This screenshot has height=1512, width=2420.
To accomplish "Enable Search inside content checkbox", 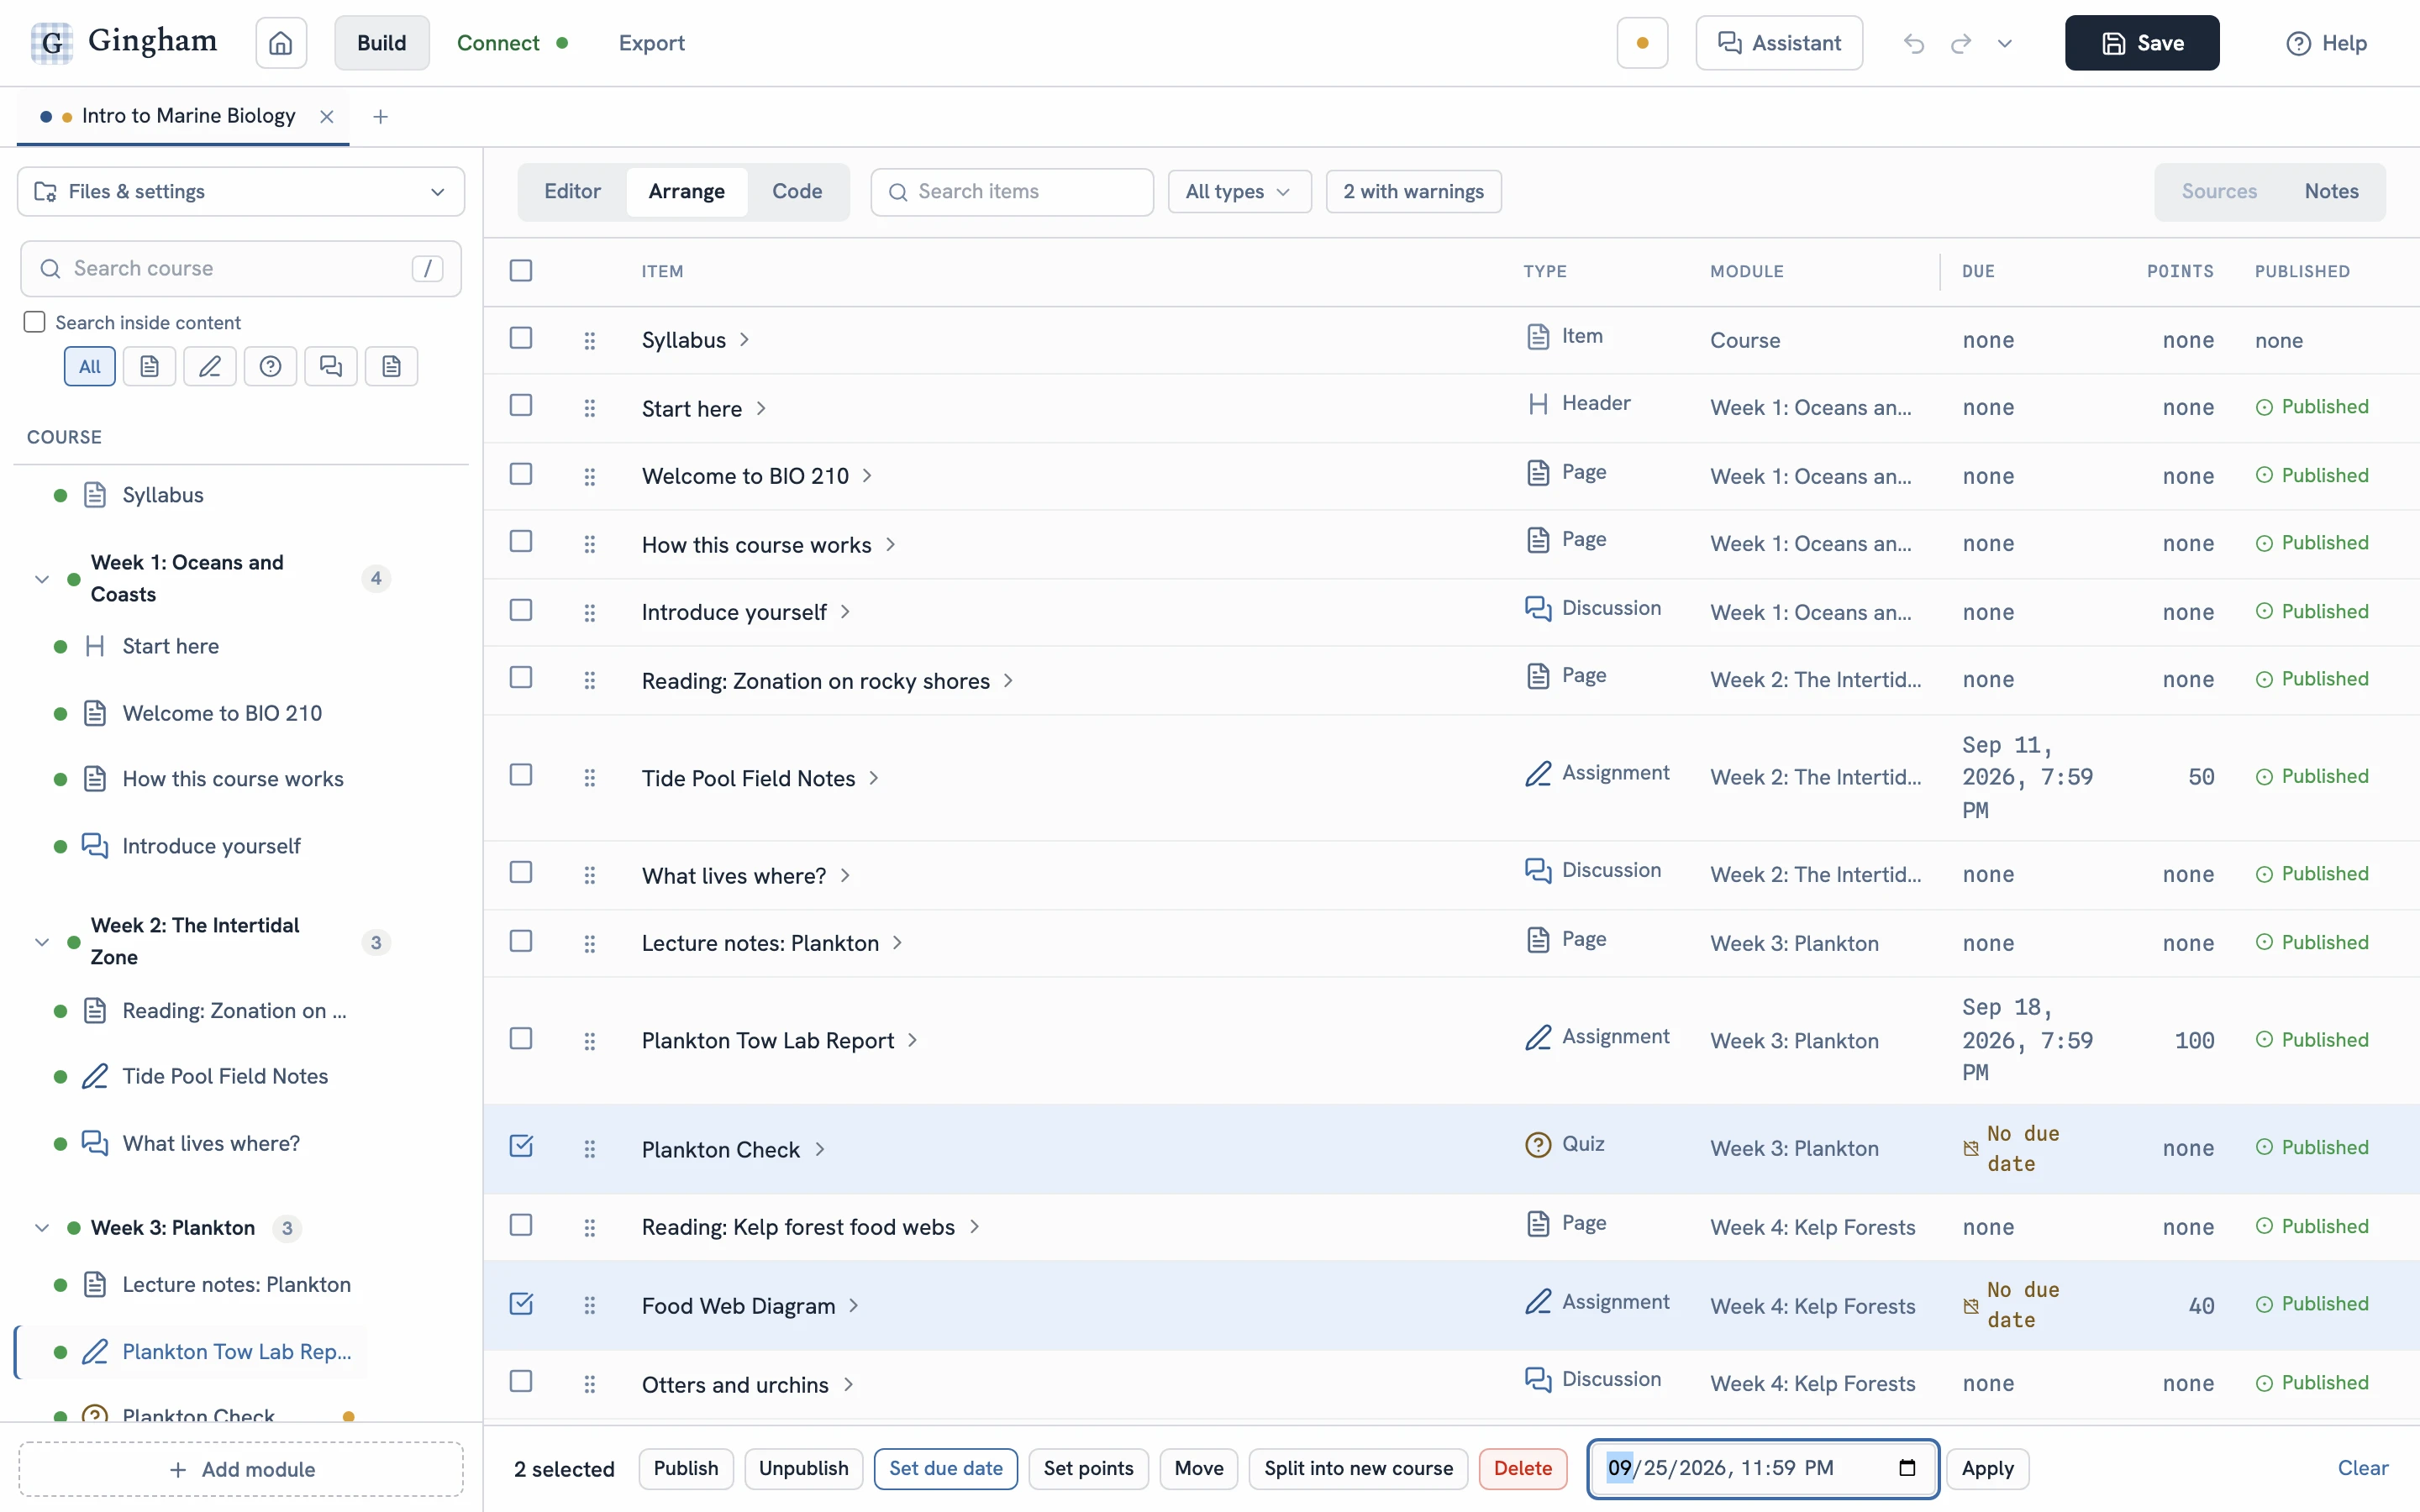I will point(35,322).
